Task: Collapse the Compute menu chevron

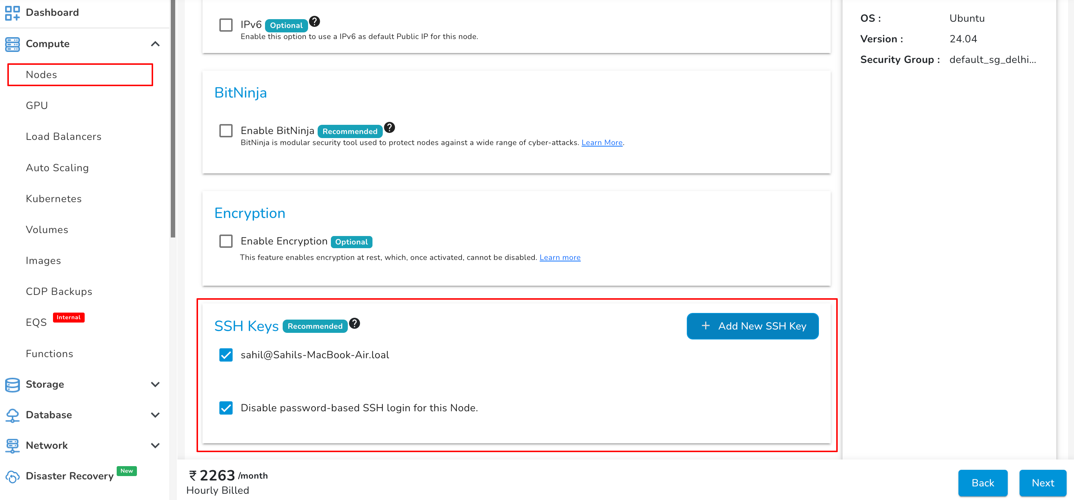Action: click(x=155, y=44)
